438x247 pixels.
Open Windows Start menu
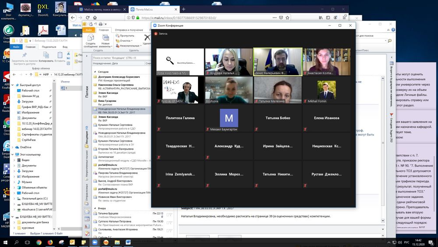coord(5,243)
